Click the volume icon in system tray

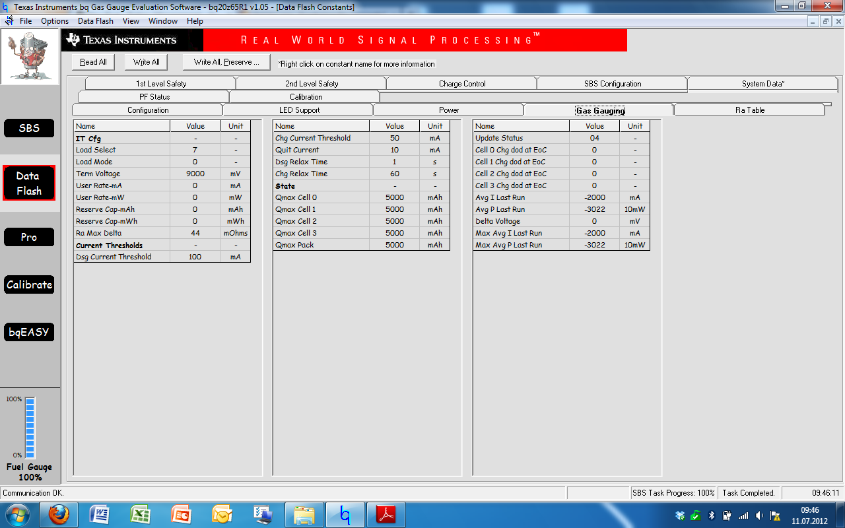click(759, 515)
